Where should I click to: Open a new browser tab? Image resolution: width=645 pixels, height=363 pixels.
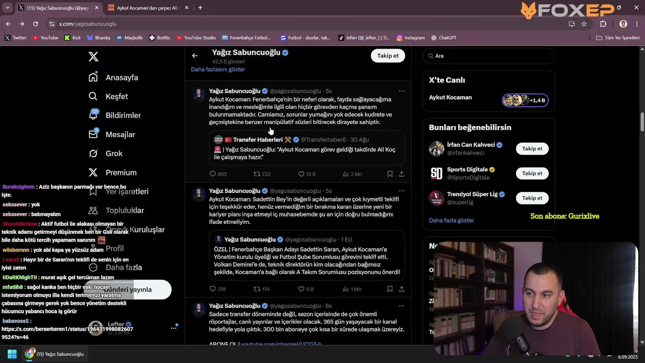[200, 8]
